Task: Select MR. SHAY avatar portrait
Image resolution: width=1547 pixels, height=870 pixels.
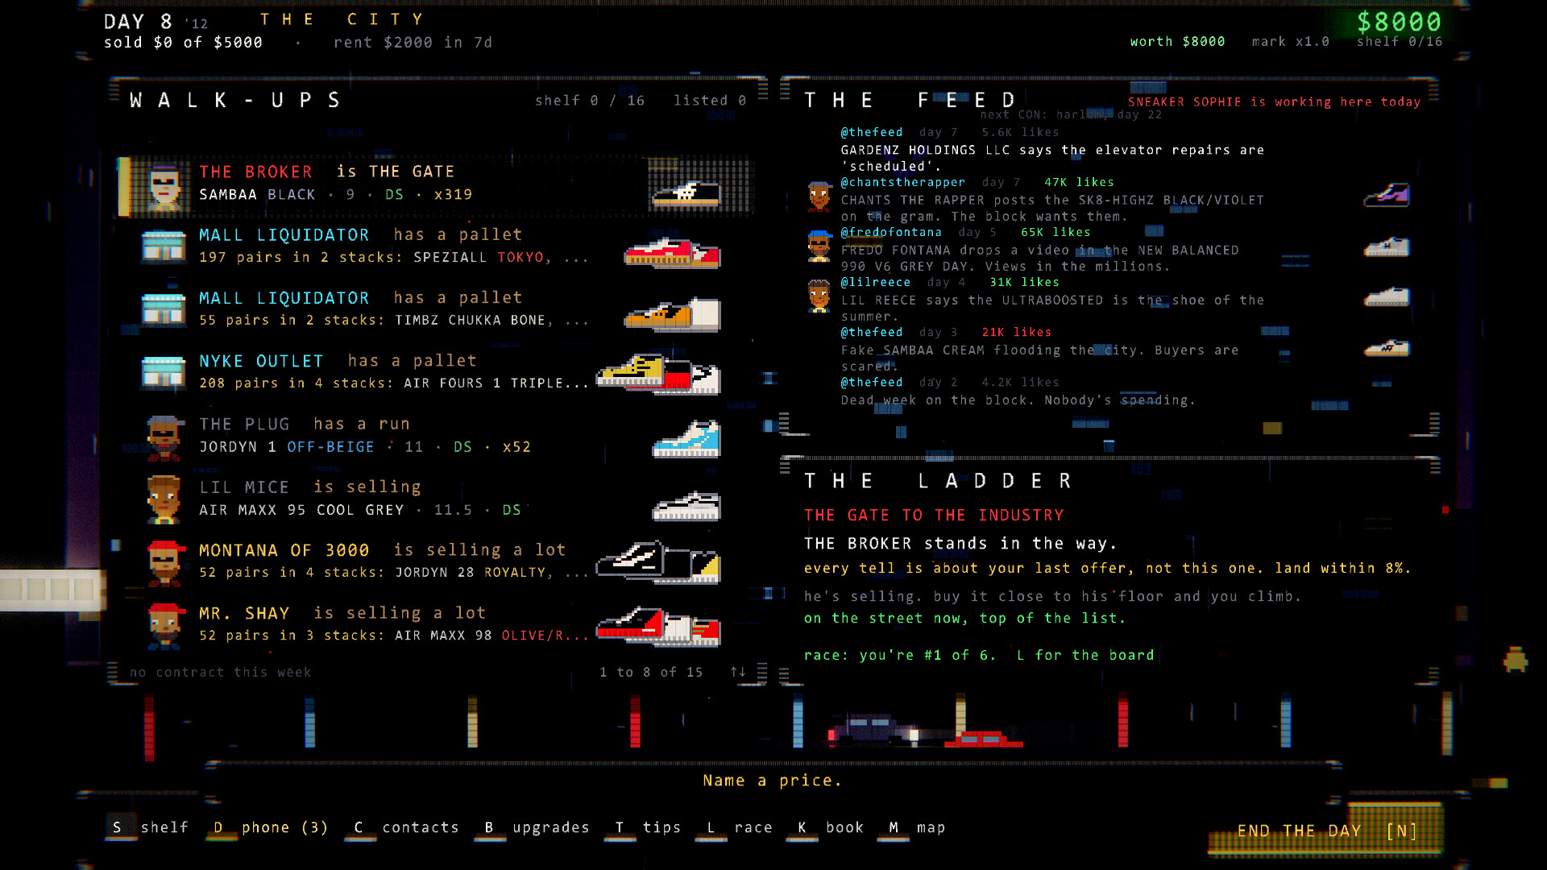Action: click(166, 626)
